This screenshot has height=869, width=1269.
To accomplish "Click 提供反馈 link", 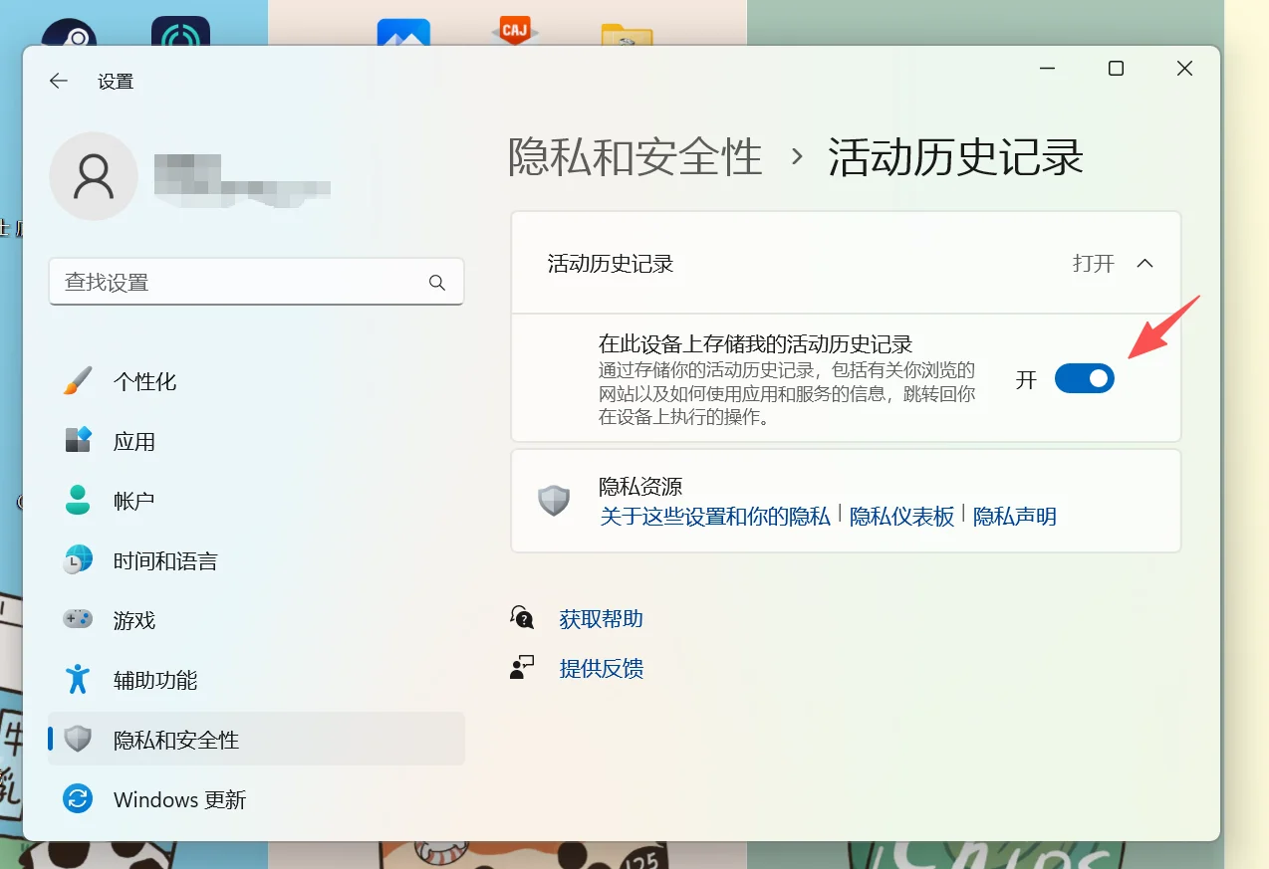I will click(602, 668).
